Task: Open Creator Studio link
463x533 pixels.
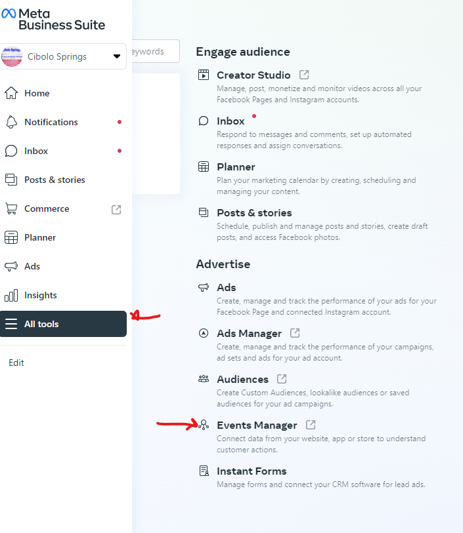Action: pos(254,75)
